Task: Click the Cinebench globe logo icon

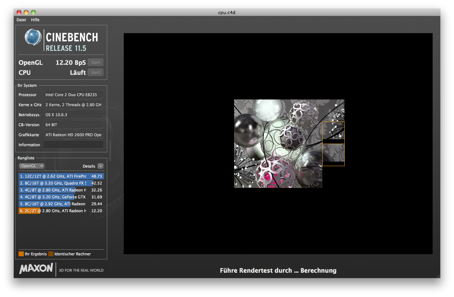Action: (x=33, y=38)
